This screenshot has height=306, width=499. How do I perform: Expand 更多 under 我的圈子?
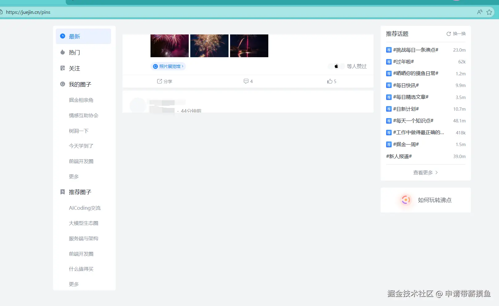(74, 177)
